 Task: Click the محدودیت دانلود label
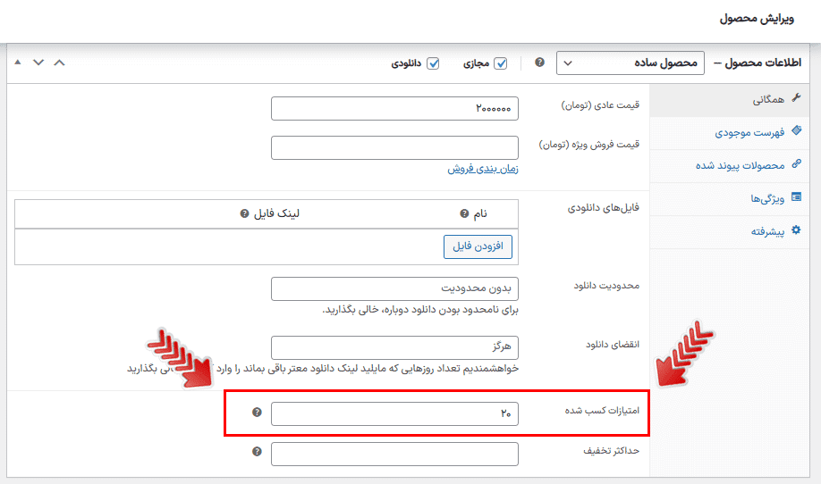pyautogui.click(x=606, y=286)
